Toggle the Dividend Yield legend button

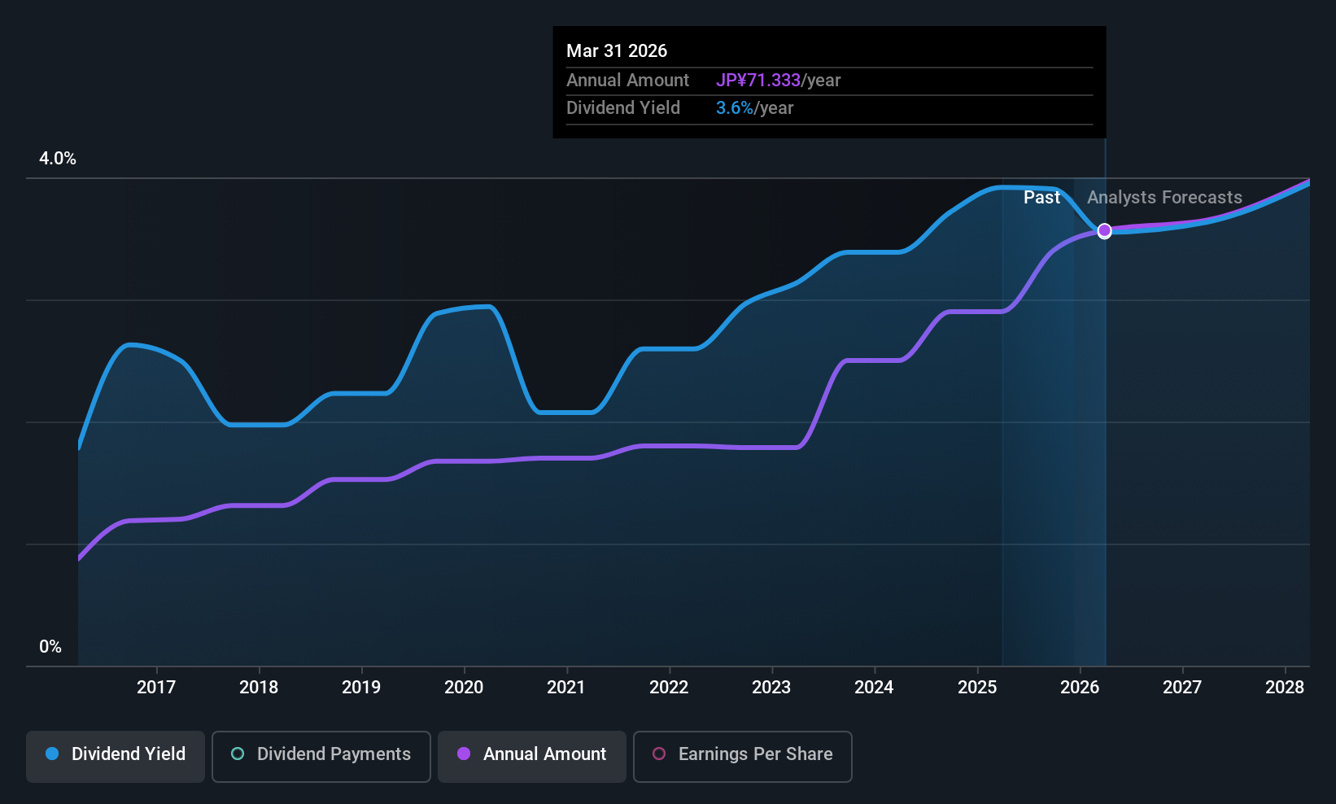[x=116, y=756]
